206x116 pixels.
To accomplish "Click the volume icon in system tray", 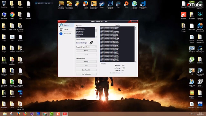I will [194, 114].
